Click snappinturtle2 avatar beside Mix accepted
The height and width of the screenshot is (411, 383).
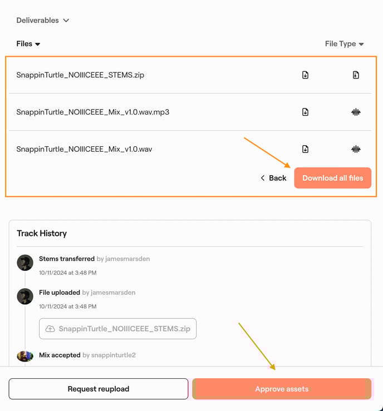click(25, 356)
